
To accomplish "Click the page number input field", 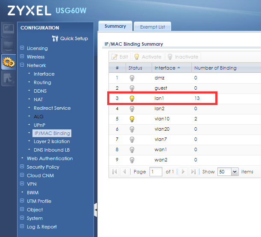I will (x=155, y=172).
